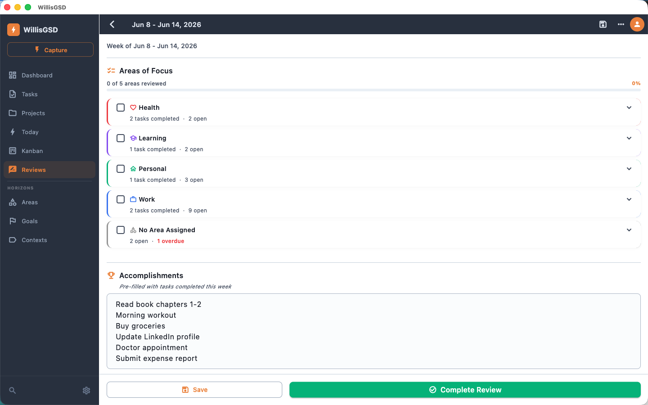The width and height of the screenshot is (648, 405).
Task: Click the Areas of Focus checklist icon
Action: click(111, 71)
